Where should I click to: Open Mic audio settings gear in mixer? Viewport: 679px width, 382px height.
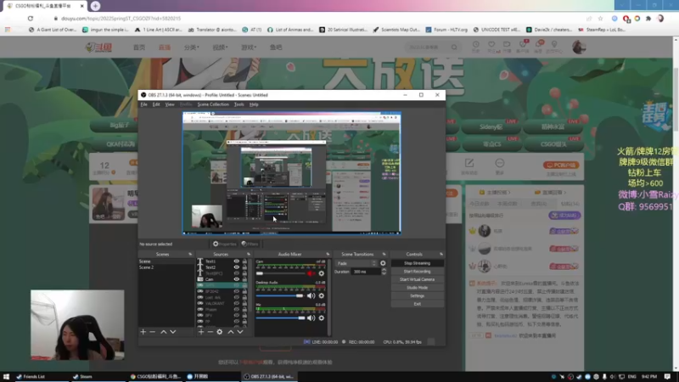pos(322,317)
